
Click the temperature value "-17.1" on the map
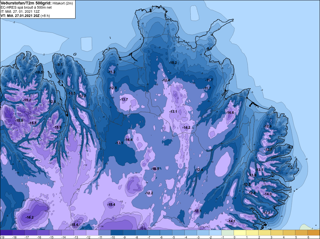click(197, 211)
